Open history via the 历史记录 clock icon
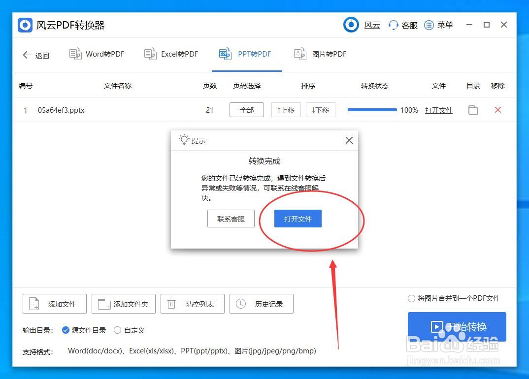 pyautogui.click(x=241, y=304)
